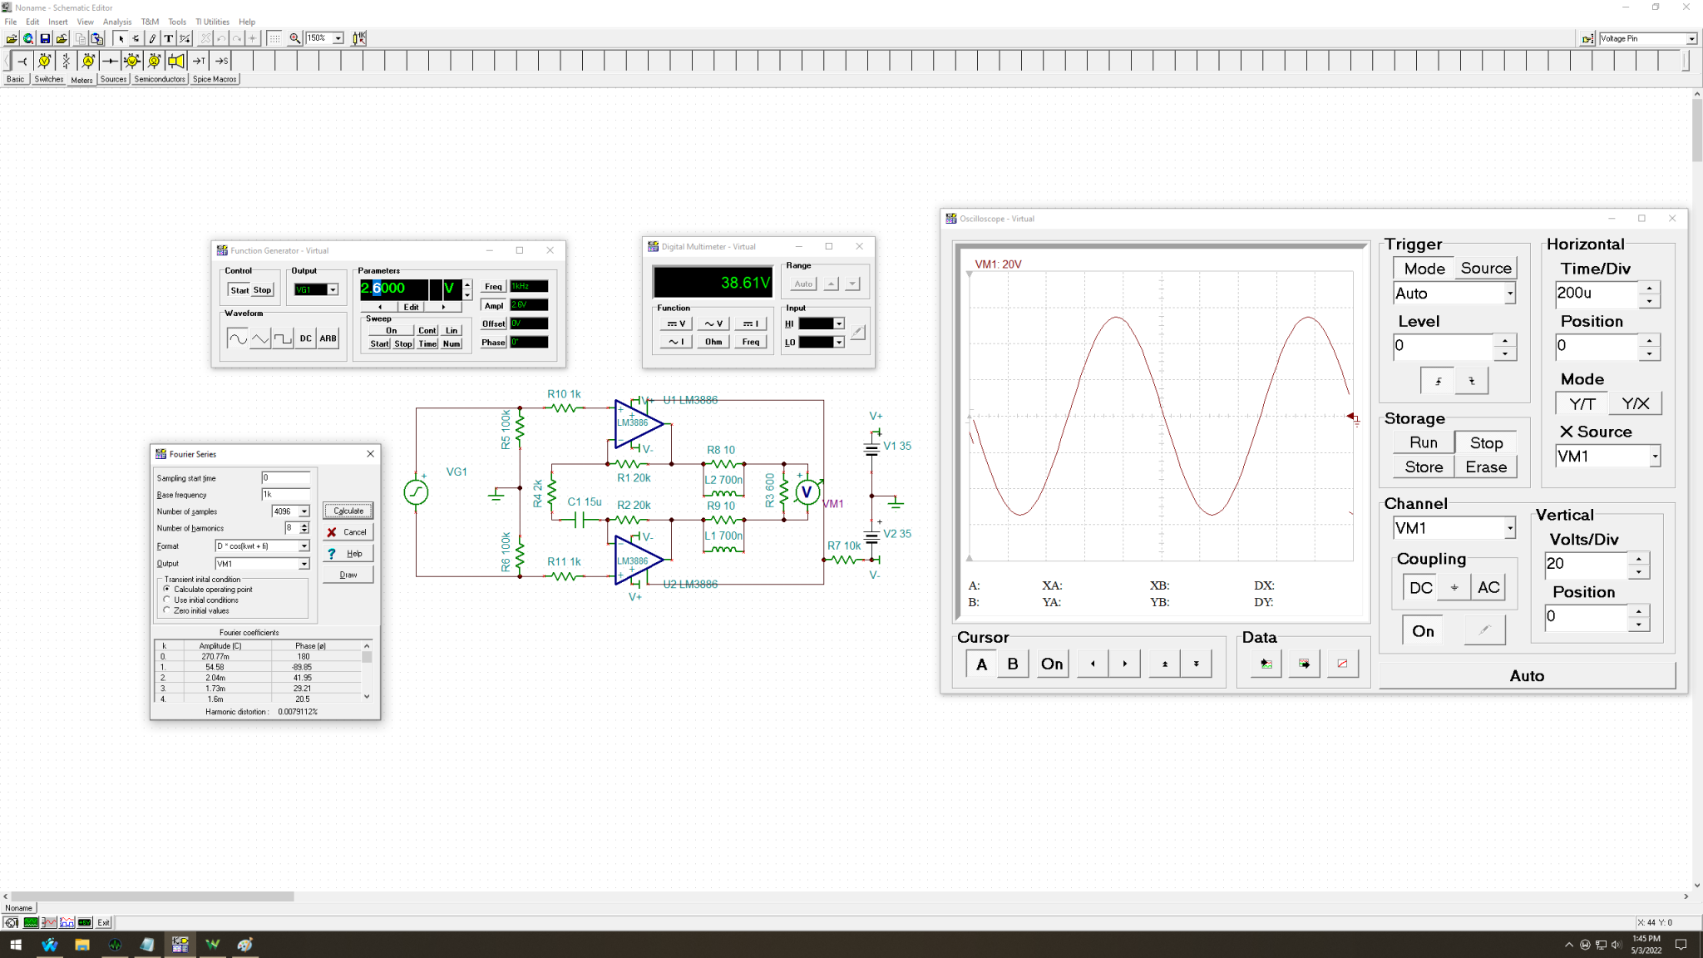
Task: Select the Text tool in toolbar
Action: click(169, 38)
